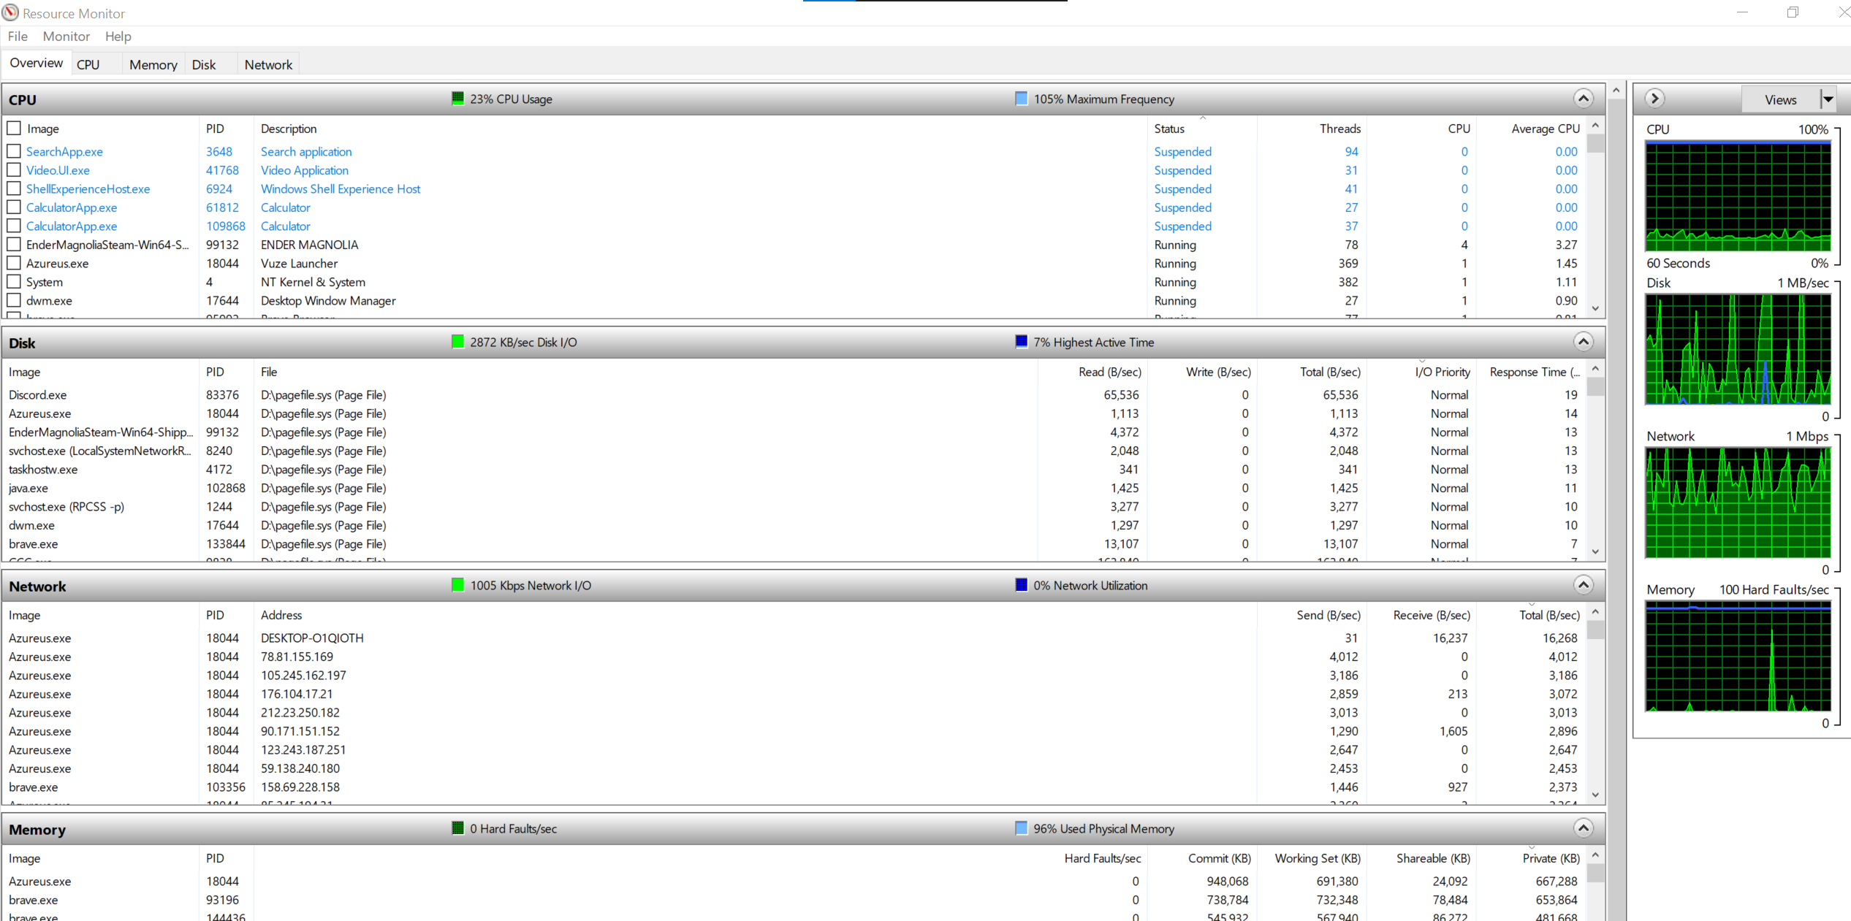Screen dimensions: 1851x921
Task: Check the EnderMagnoliaSteam process checkbox
Action: click(x=14, y=245)
